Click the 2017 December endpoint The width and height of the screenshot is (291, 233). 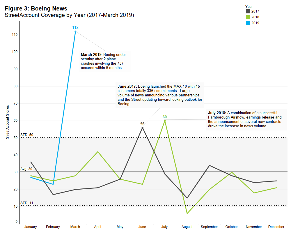click(276, 181)
